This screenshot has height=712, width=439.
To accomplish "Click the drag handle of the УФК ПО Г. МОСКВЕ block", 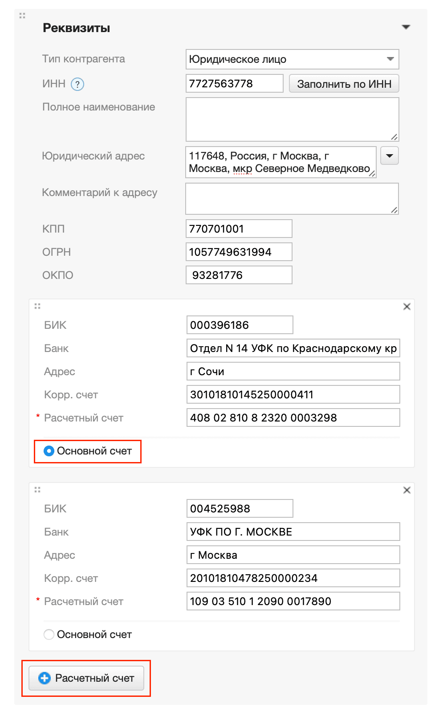I will coord(37,490).
